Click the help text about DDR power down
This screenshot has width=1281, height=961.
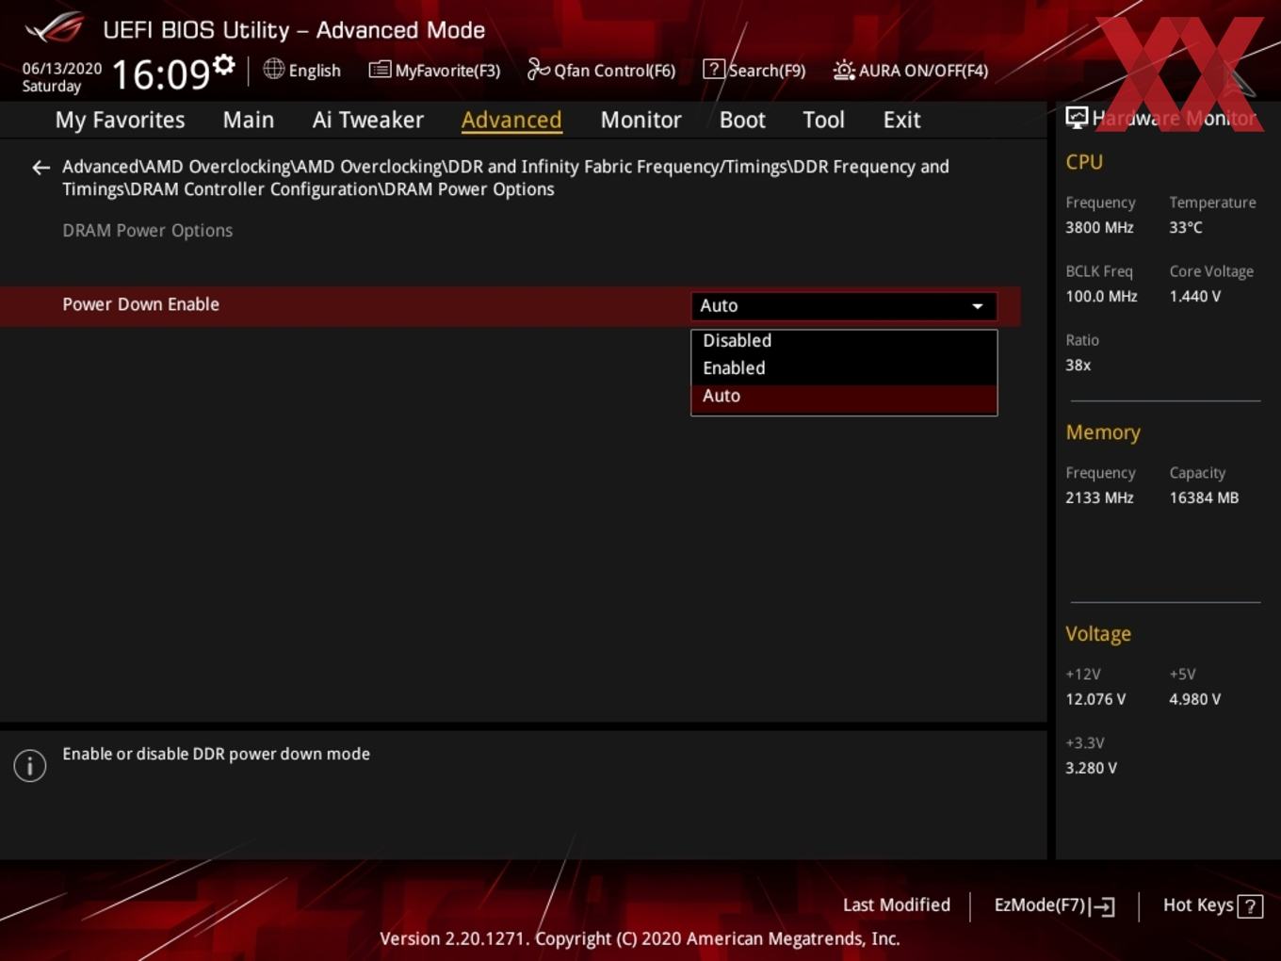coord(216,754)
